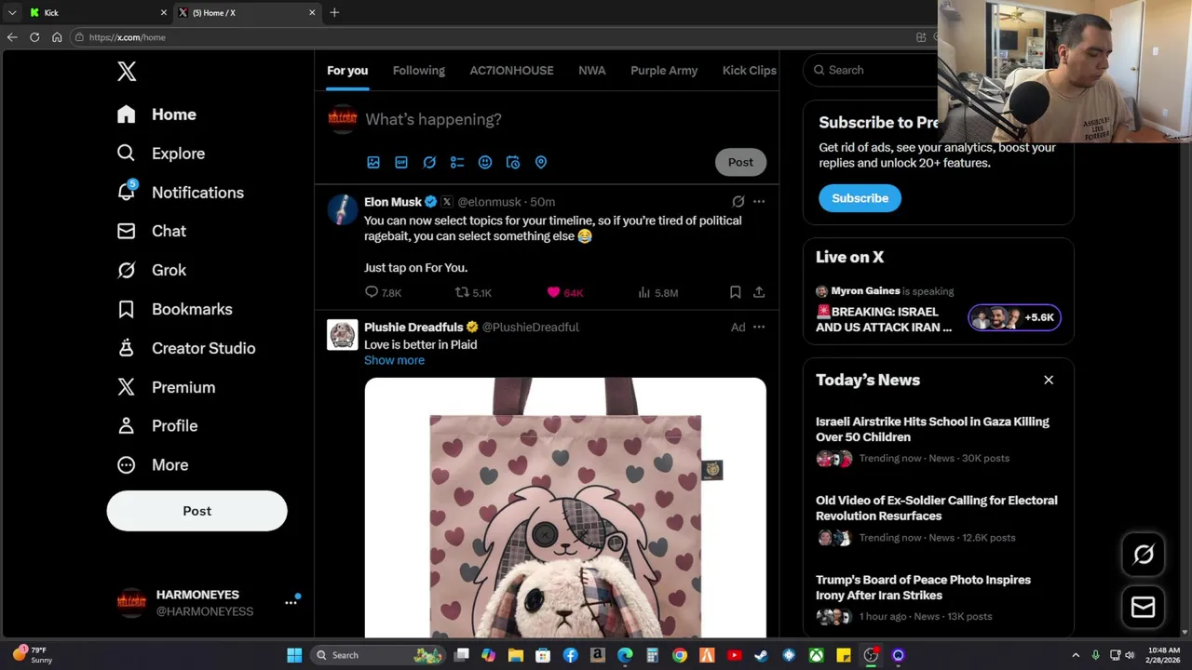This screenshot has height=670, width=1192.
Task: Dismiss the Today's News panel
Action: (x=1049, y=380)
